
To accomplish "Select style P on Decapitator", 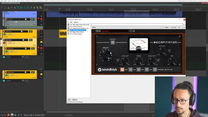I will pyautogui.click(x=155, y=70).
